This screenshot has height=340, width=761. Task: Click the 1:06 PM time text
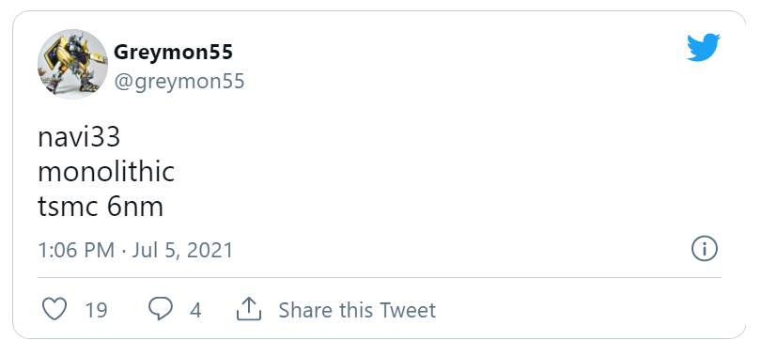pos(76,250)
